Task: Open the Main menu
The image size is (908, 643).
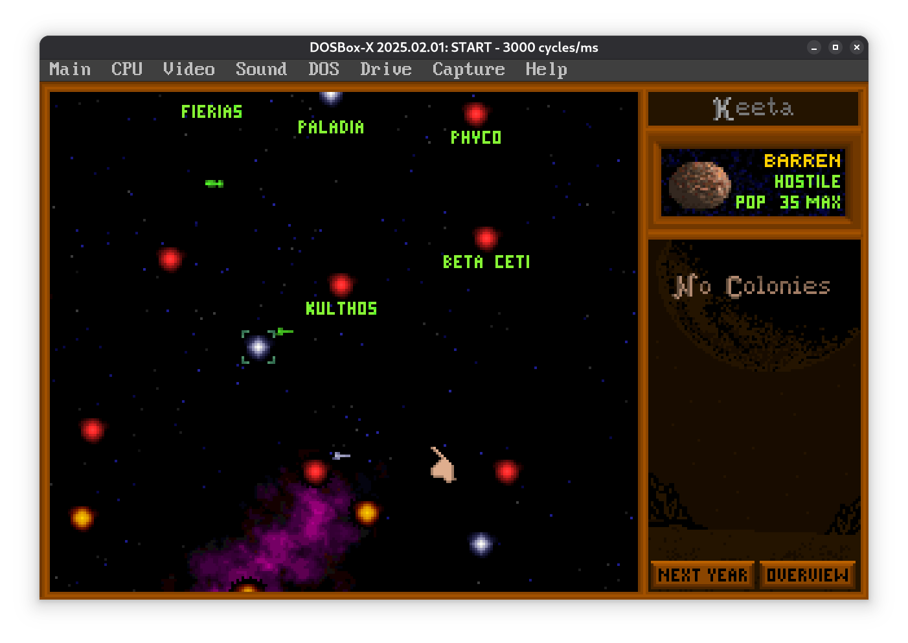Action: point(70,69)
